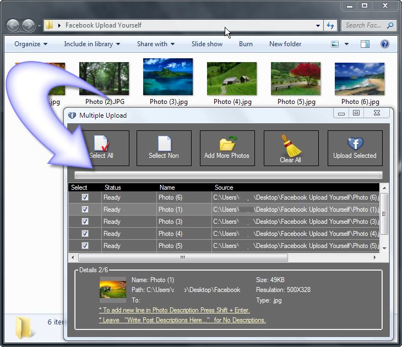
Task: Click the Select All button
Action: 101,148
